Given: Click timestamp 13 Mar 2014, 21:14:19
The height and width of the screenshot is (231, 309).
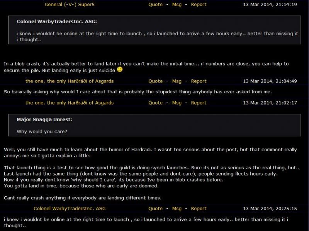Looking at the screenshot, I should (x=270, y=5).
